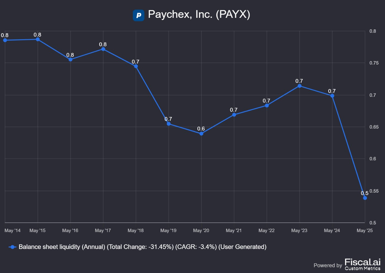Click the May '16 x-axis label
The height and width of the screenshot is (273, 385).
click(x=70, y=231)
